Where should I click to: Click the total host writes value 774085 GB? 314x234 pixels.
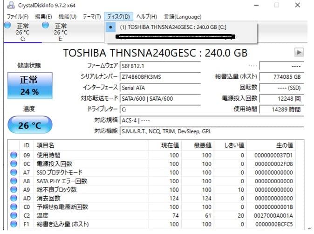point(281,77)
